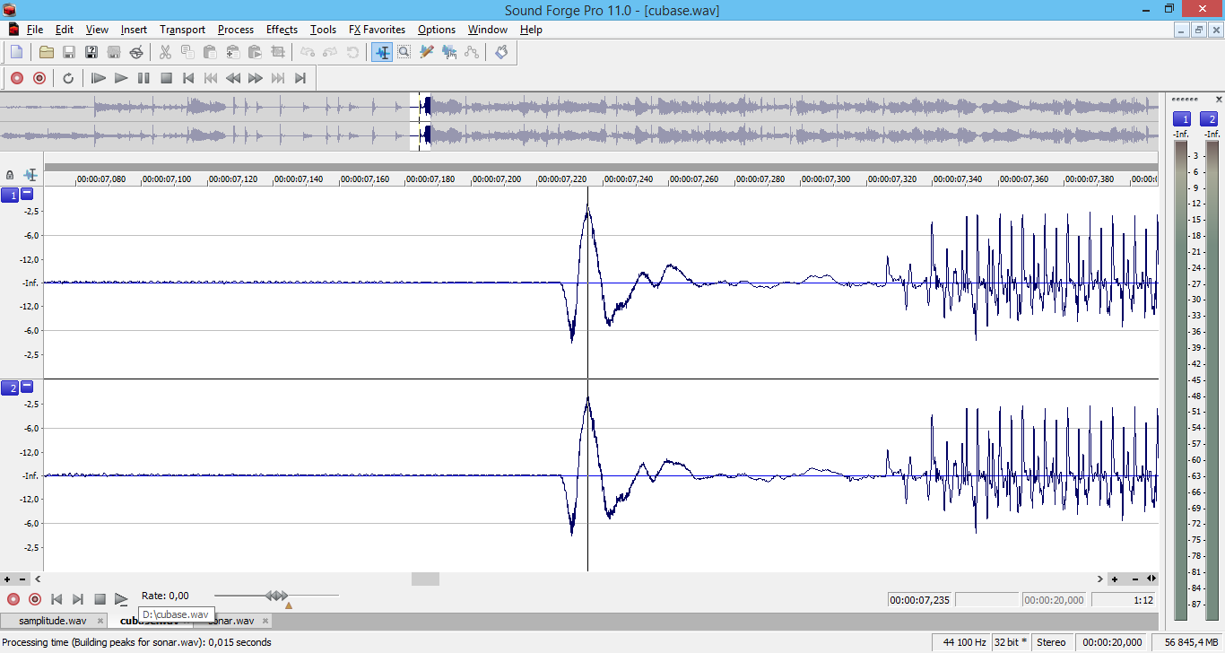Click the Play button in the transport toolbar
1225x653 pixels.
pyautogui.click(x=121, y=78)
